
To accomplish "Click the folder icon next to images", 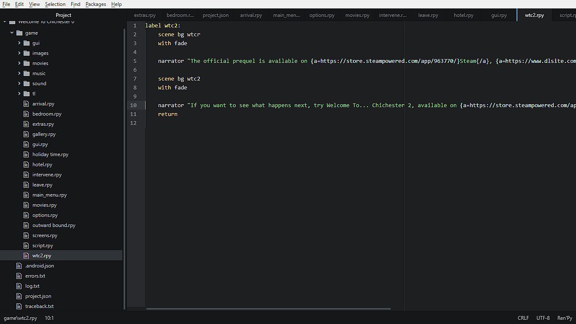I will point(27,53).
